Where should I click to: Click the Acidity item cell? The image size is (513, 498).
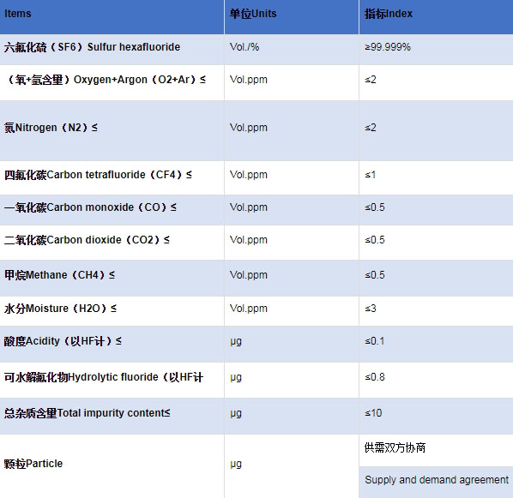point(112,344)
